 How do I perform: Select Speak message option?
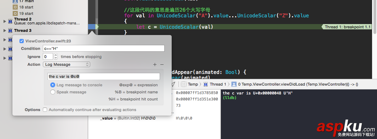(53, 92)
